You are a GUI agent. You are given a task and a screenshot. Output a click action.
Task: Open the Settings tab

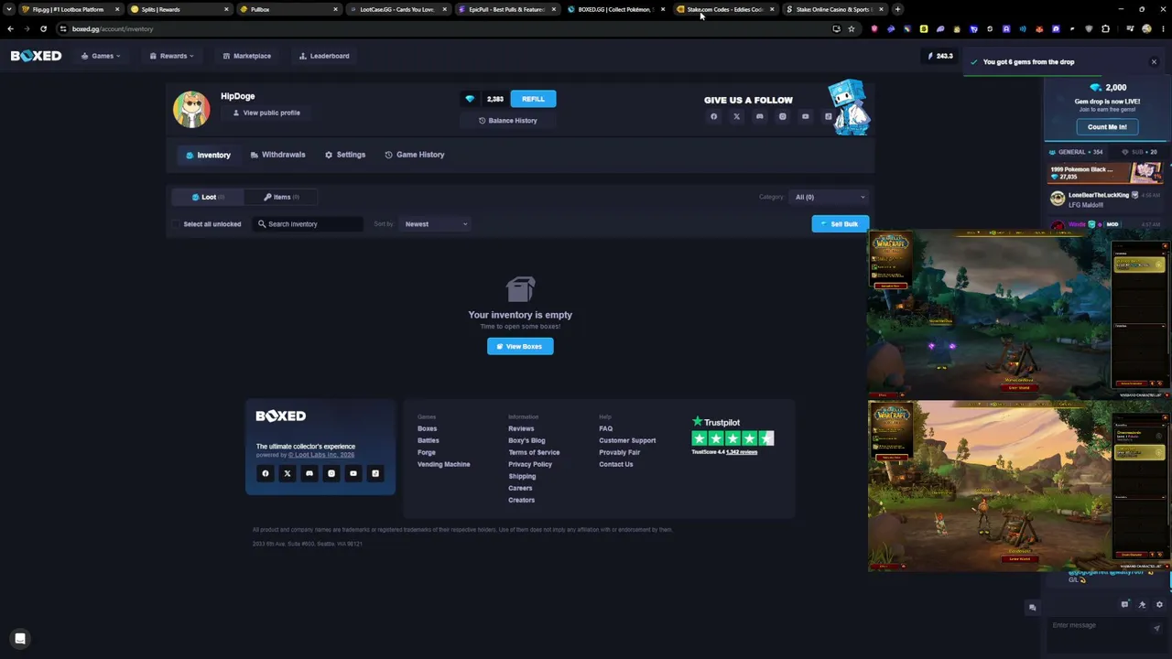click(345, 155)
